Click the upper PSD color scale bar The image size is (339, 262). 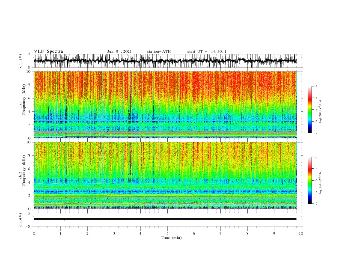[309, 110]
